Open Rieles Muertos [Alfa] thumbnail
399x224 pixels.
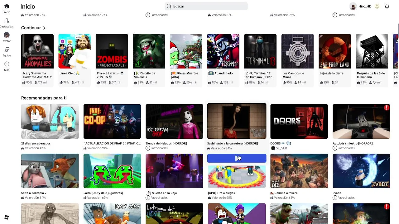186,51
